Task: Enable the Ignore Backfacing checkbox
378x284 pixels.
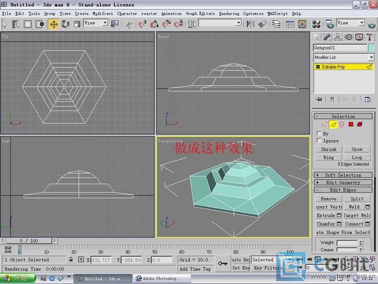Action: pyautogui.click(x=319, y=140)
